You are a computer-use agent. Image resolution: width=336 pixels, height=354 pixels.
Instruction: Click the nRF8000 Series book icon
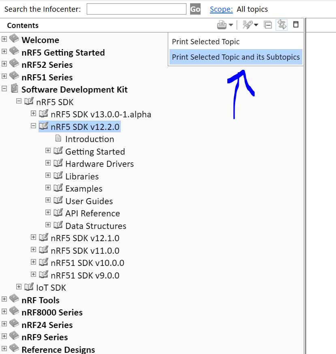click(14, 311)
